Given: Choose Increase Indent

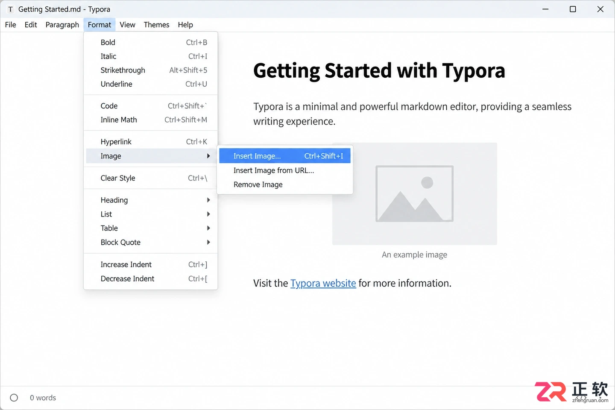Looking at the screenshot, I should click(151, 264).
